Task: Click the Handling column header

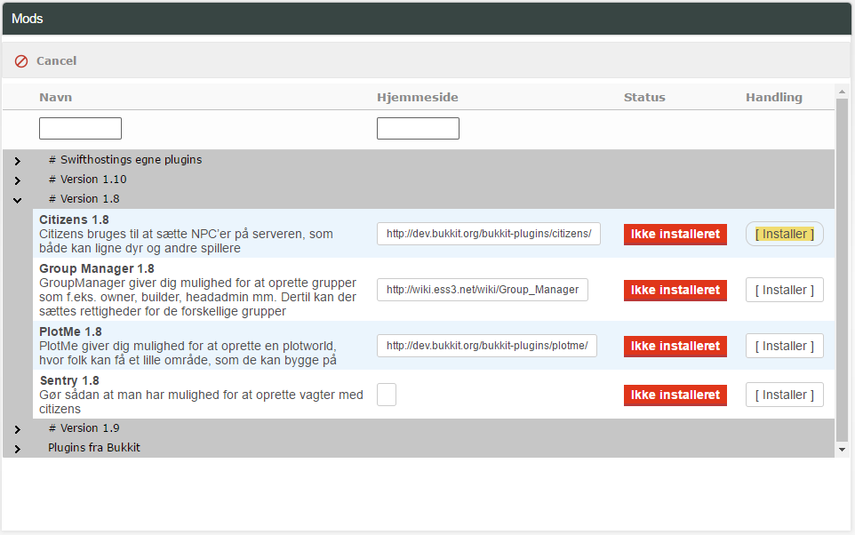Action: click(774, 98)
